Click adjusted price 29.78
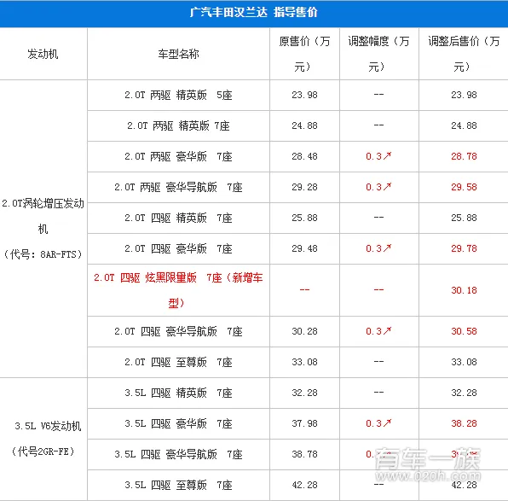Viewport: 508px width, 501px height. (464, 248)
